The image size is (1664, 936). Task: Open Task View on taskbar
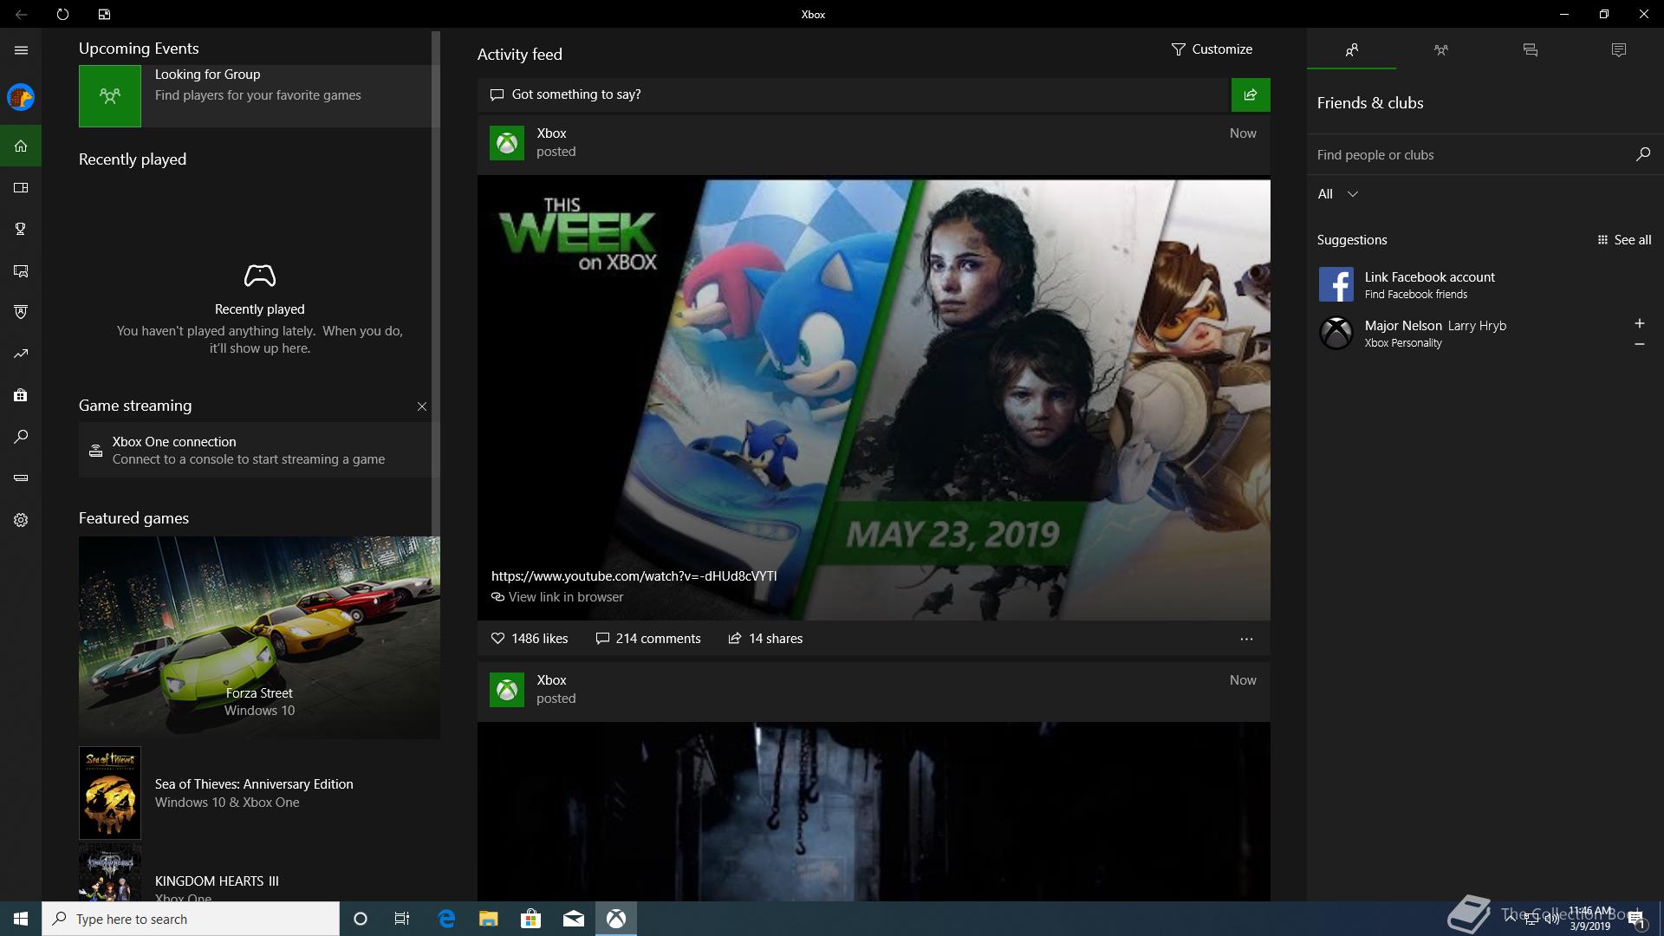(x=402, y=919)
